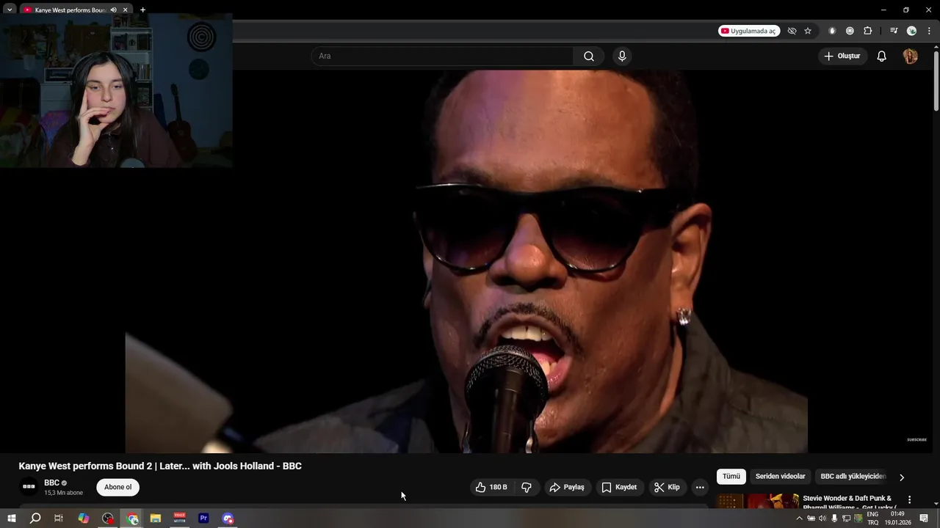The image size is (940, 528).
Task: Click the crossed-eye tracking protection icon
Action: tap(792, 31)
